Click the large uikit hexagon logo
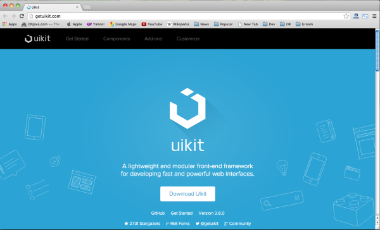 187,108
